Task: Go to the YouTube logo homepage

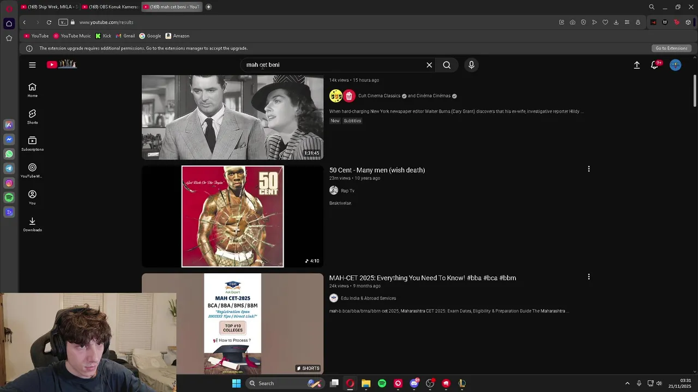Action: pyautogui.click(x=62, y=64)
